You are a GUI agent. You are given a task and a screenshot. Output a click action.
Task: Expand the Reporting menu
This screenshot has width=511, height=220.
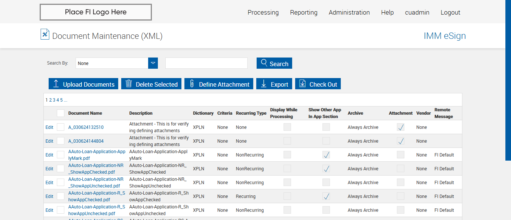click(303, 12)
